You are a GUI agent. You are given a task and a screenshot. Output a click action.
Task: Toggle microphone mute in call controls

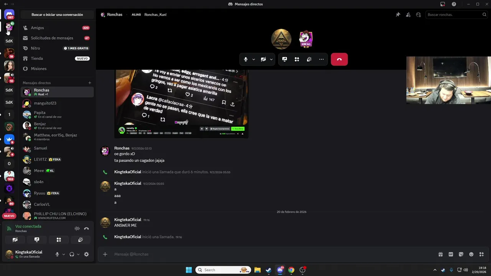[246, 59]
